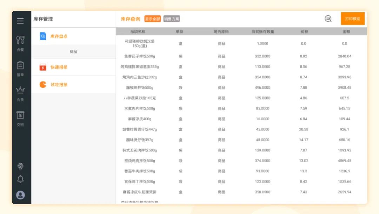Select the 韩式五花肉拌饭500g item
This screenshot has height=214, width=379.
(140, 150)
